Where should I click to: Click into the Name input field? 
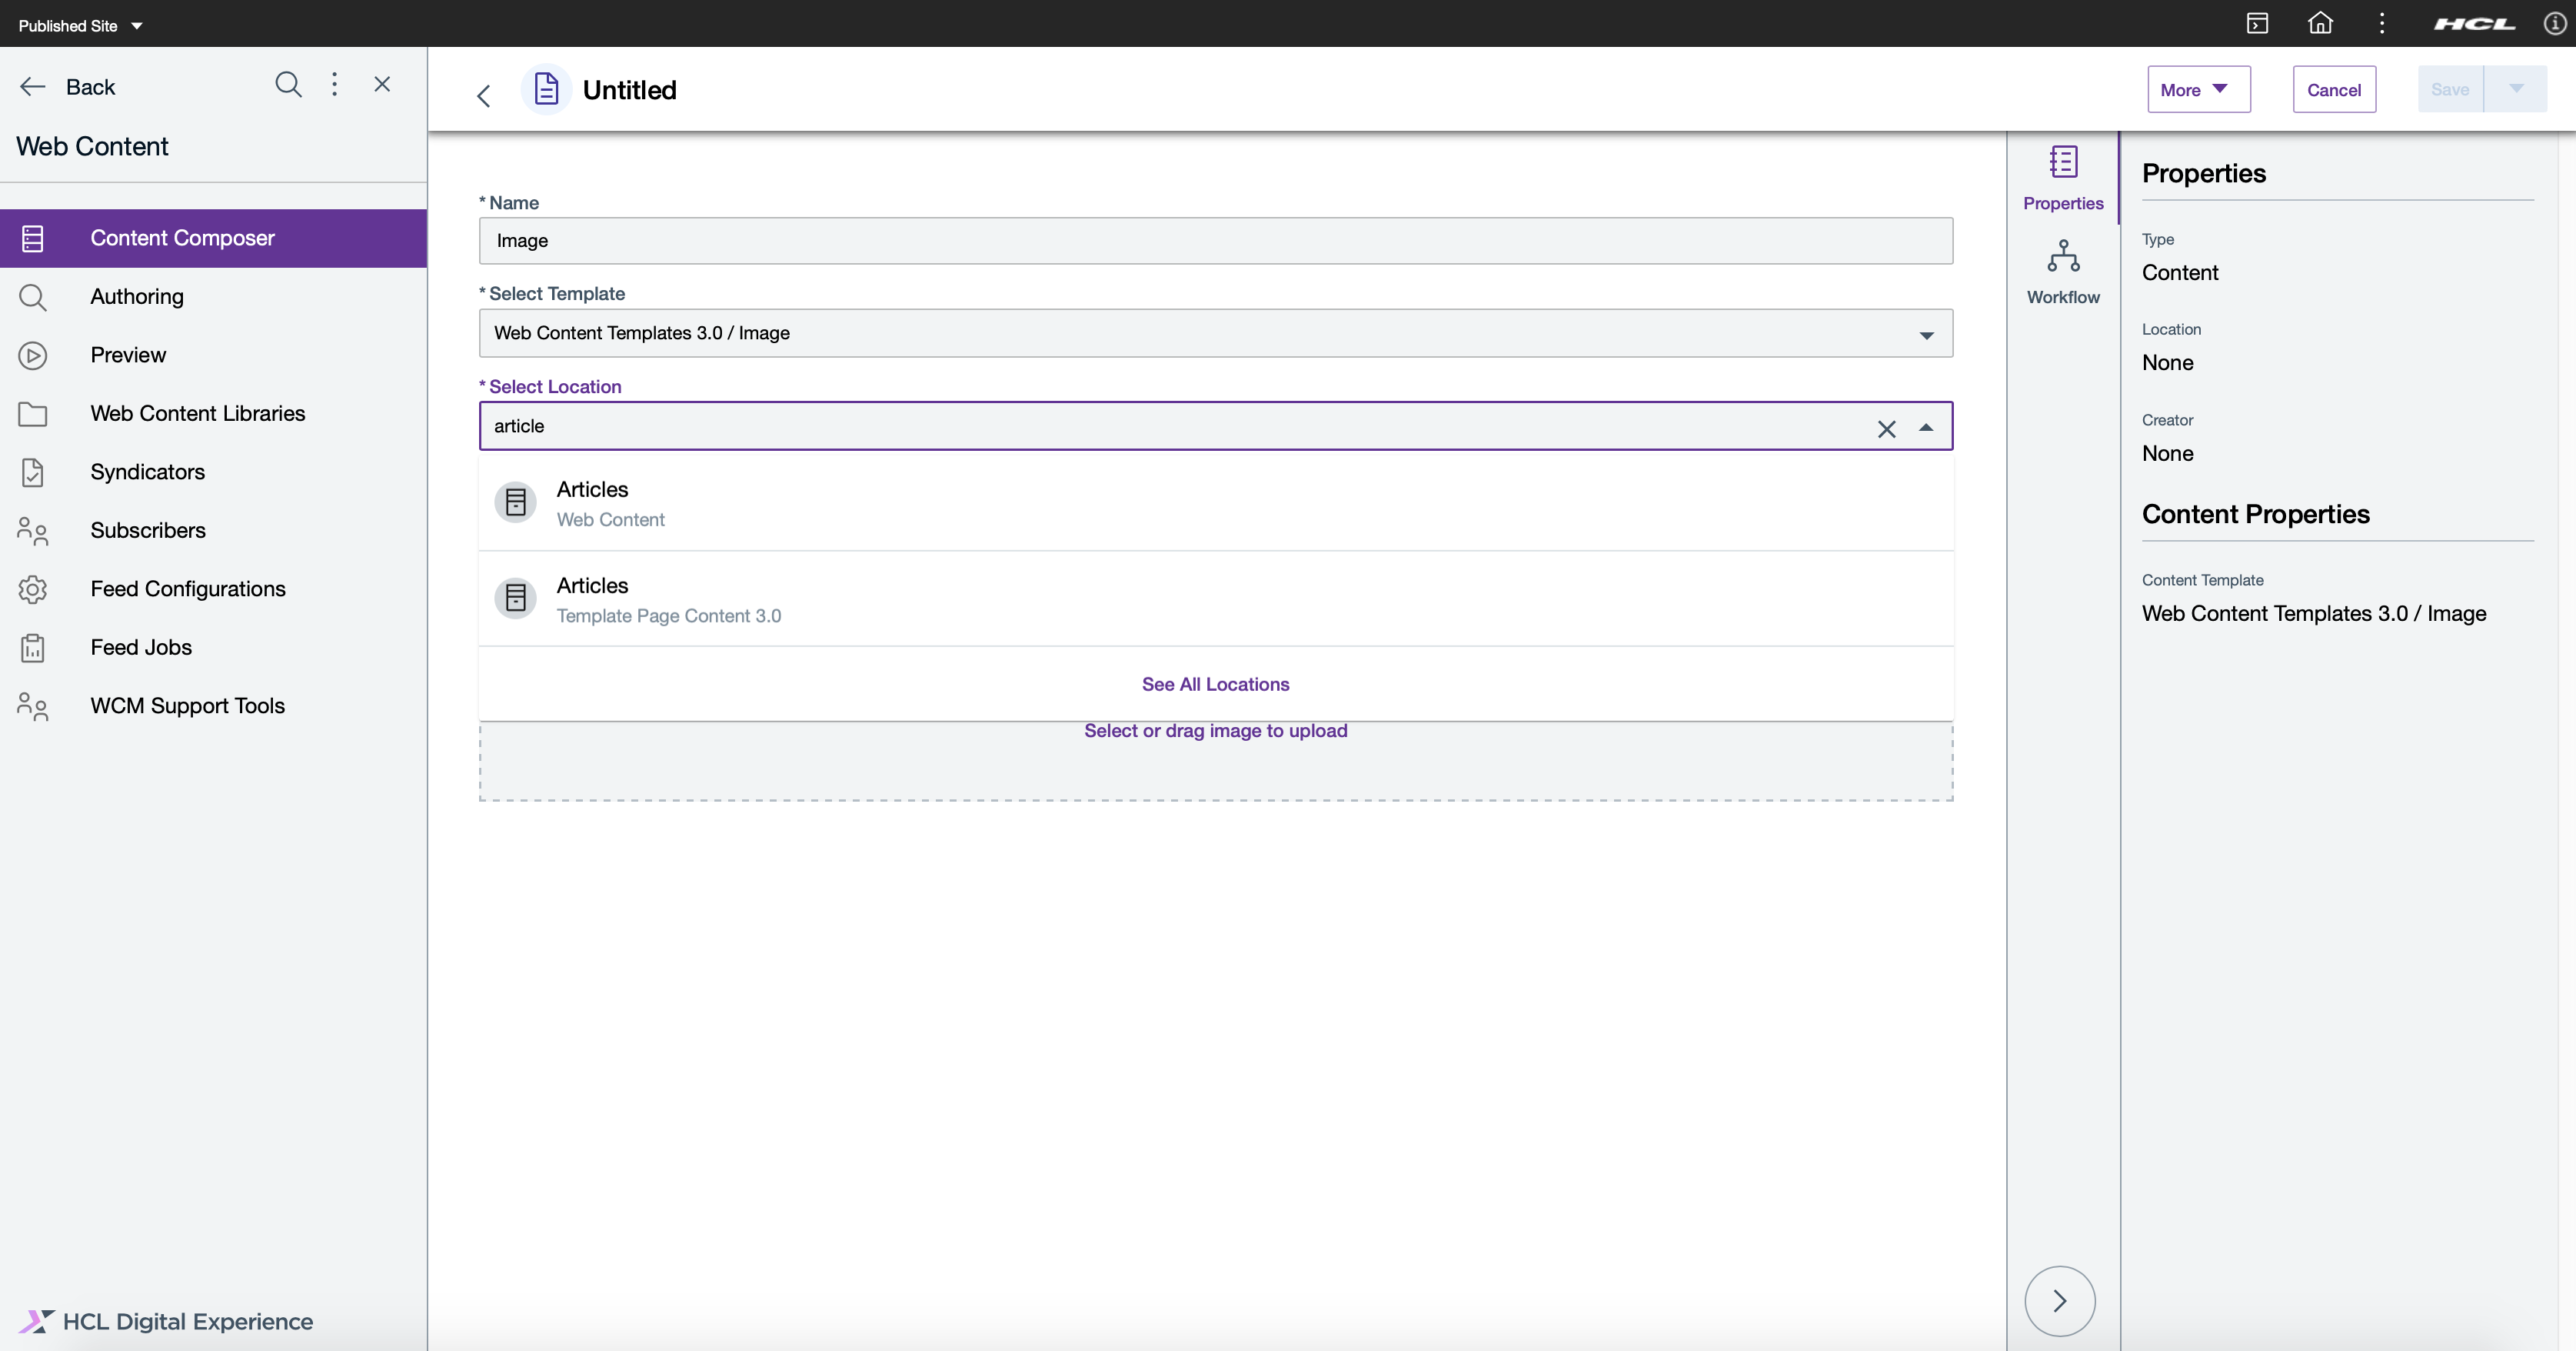point(1215,240)
